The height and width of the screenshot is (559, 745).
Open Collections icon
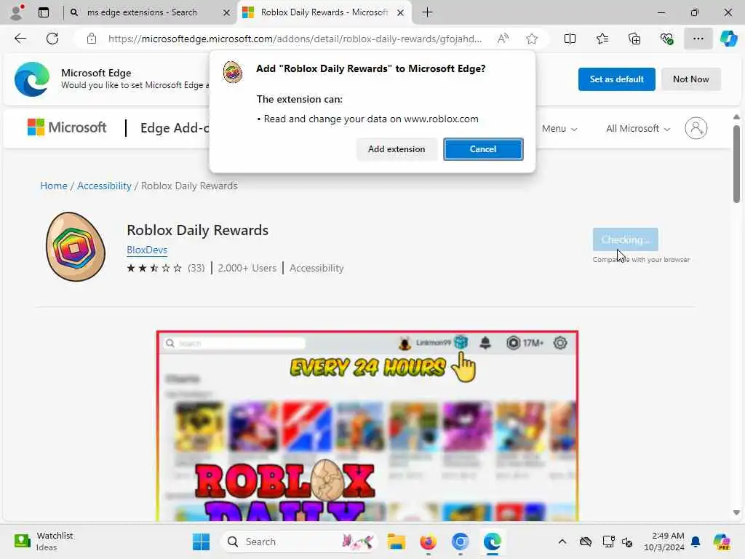click(634, 39)
